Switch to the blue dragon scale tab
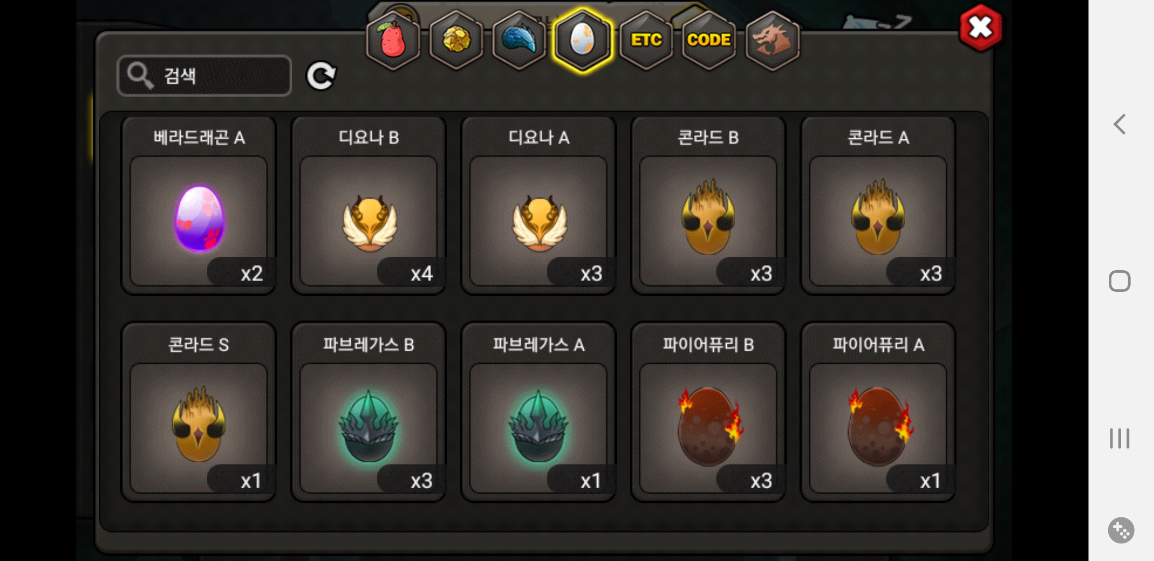This screenshot has height=561, width=1154. tap(519, 40)
